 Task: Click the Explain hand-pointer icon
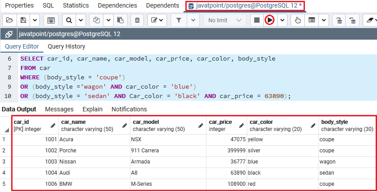(298, 20)
